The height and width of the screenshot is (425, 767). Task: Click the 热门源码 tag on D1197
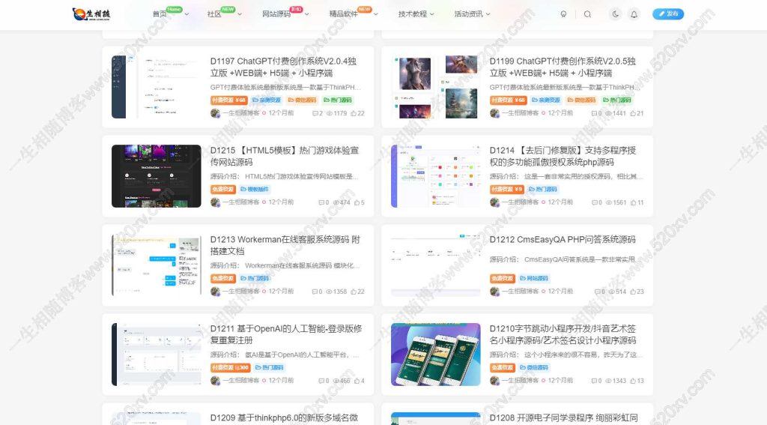pos(338,100)
